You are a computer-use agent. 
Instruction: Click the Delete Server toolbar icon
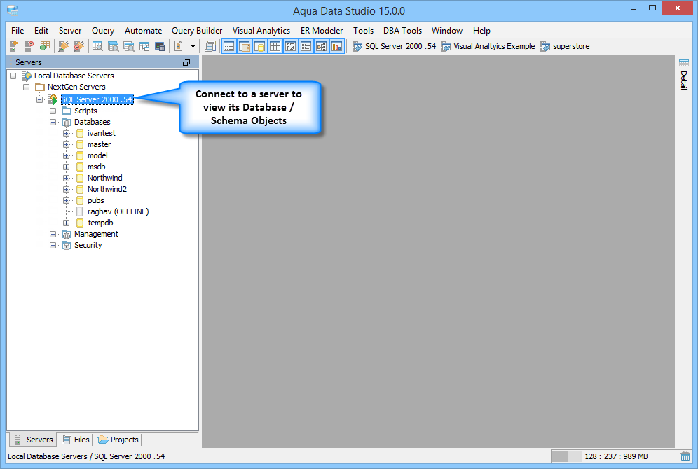pyautogui.click(x=29, y=45)
